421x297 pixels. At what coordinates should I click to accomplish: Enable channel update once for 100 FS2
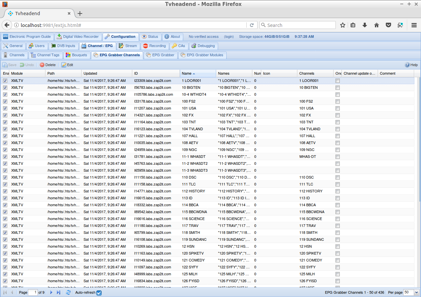[337, 101]
